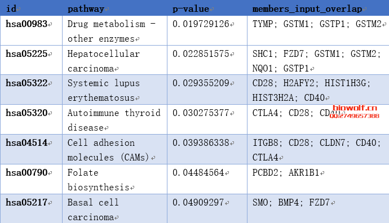Click the p-value 0.04909297 cell
Viewport: 389px width, 223px height.
(207, 208)
